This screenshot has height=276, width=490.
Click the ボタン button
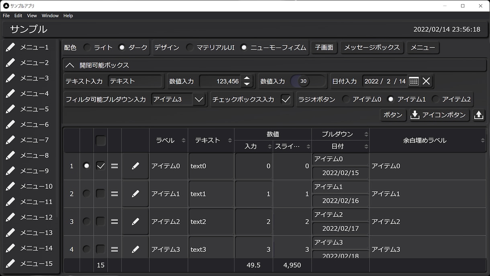pyautogui.click(x=393, y=115)
